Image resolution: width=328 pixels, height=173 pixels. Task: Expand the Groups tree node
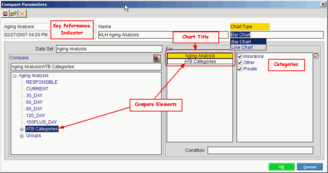(22, 136)
